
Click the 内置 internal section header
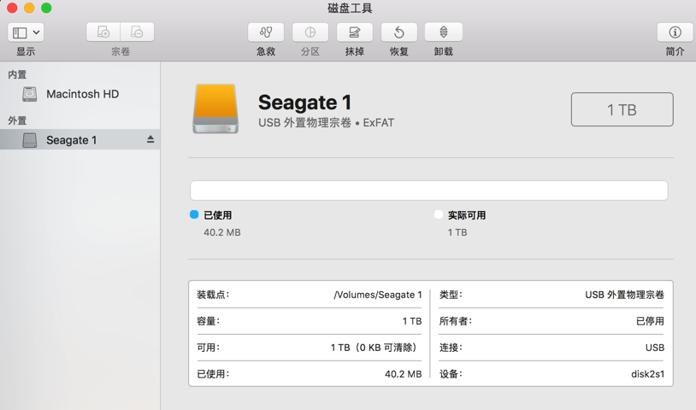click(17, 75)
